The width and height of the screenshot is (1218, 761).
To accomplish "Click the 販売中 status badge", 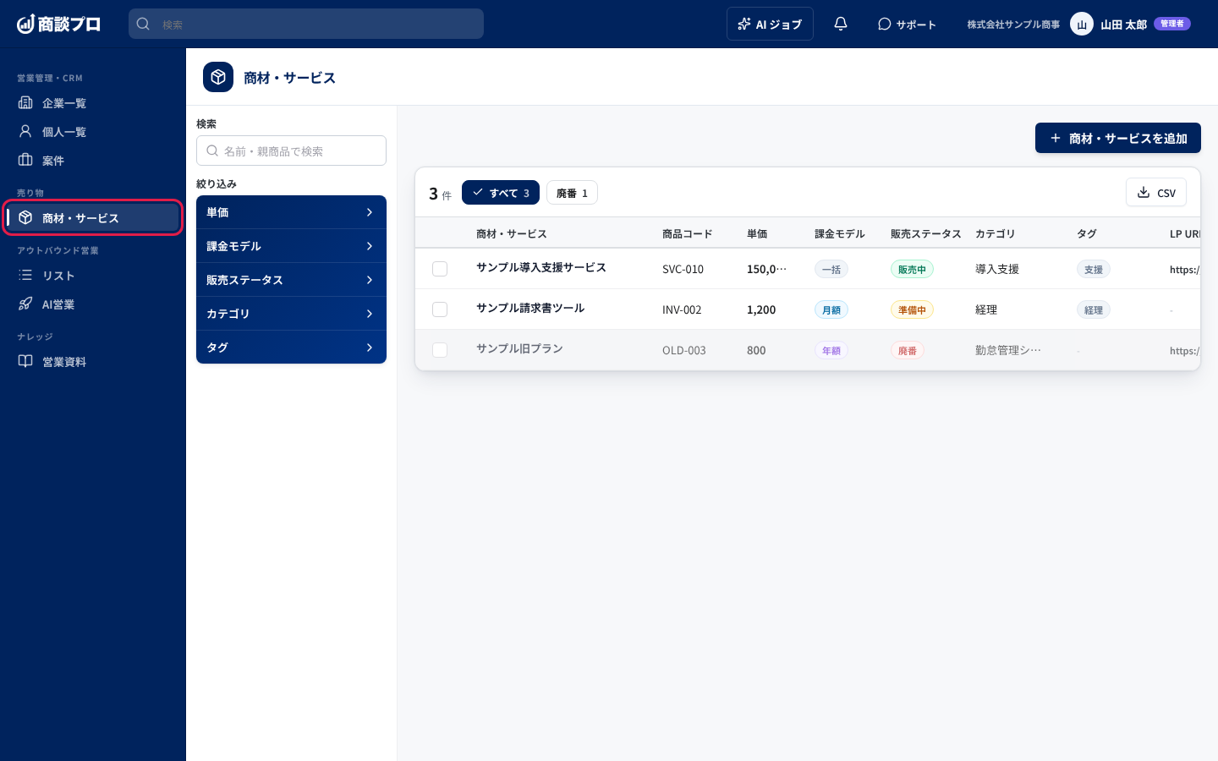I will [912, 269].
